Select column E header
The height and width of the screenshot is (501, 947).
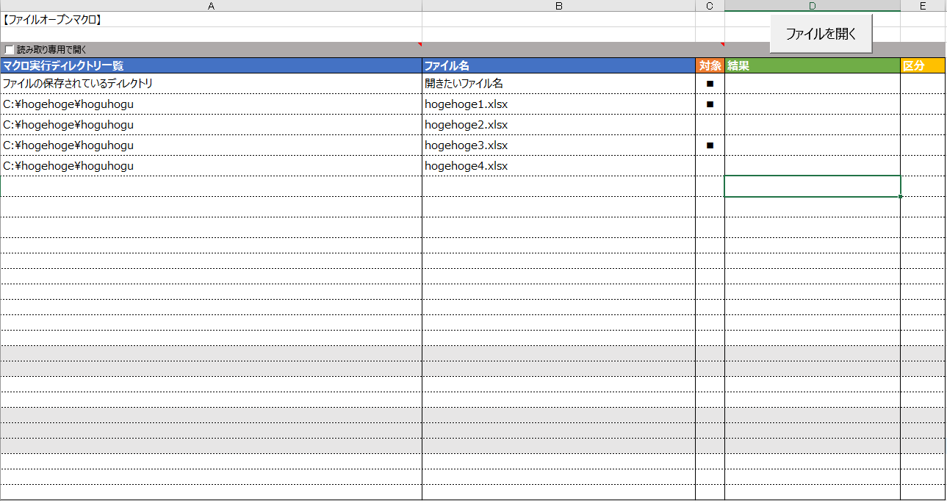tap(923, 6)
